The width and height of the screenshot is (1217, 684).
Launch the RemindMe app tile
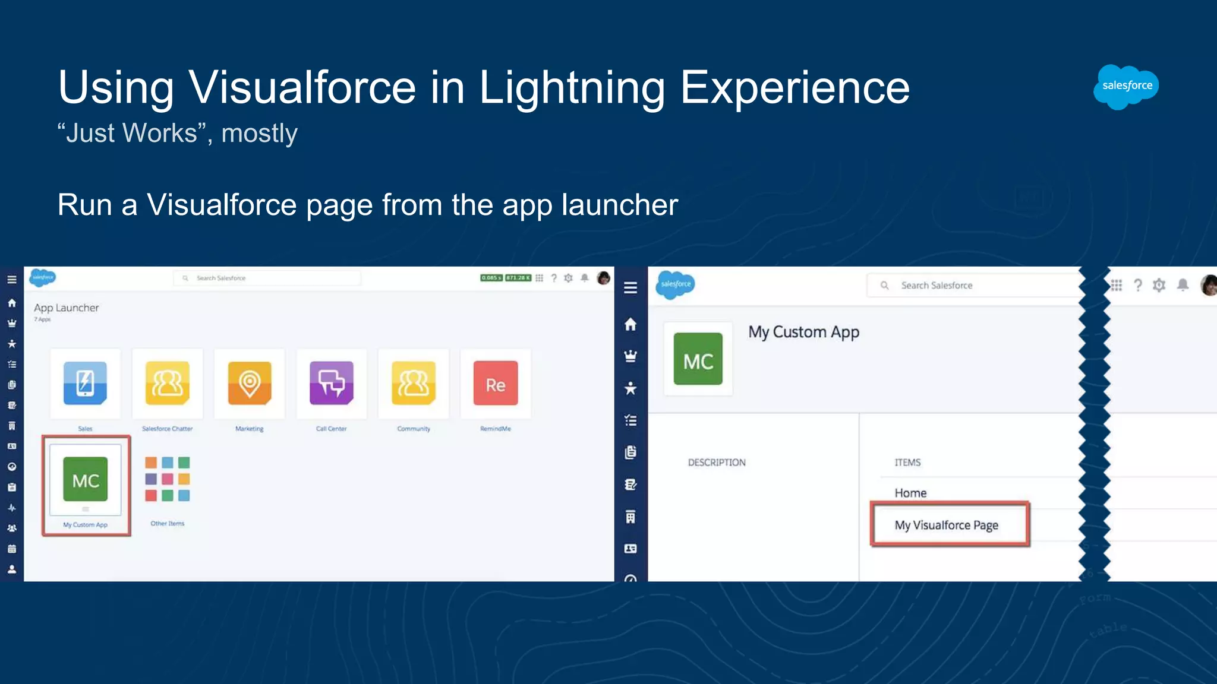496,384
